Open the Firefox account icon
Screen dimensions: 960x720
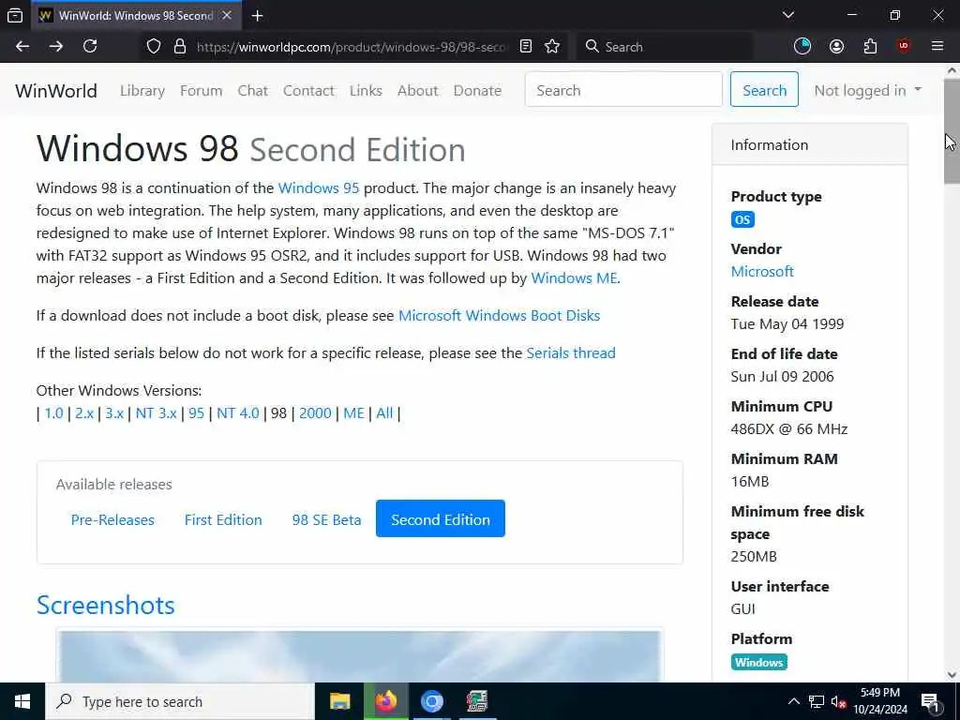(x=836, y=47)
